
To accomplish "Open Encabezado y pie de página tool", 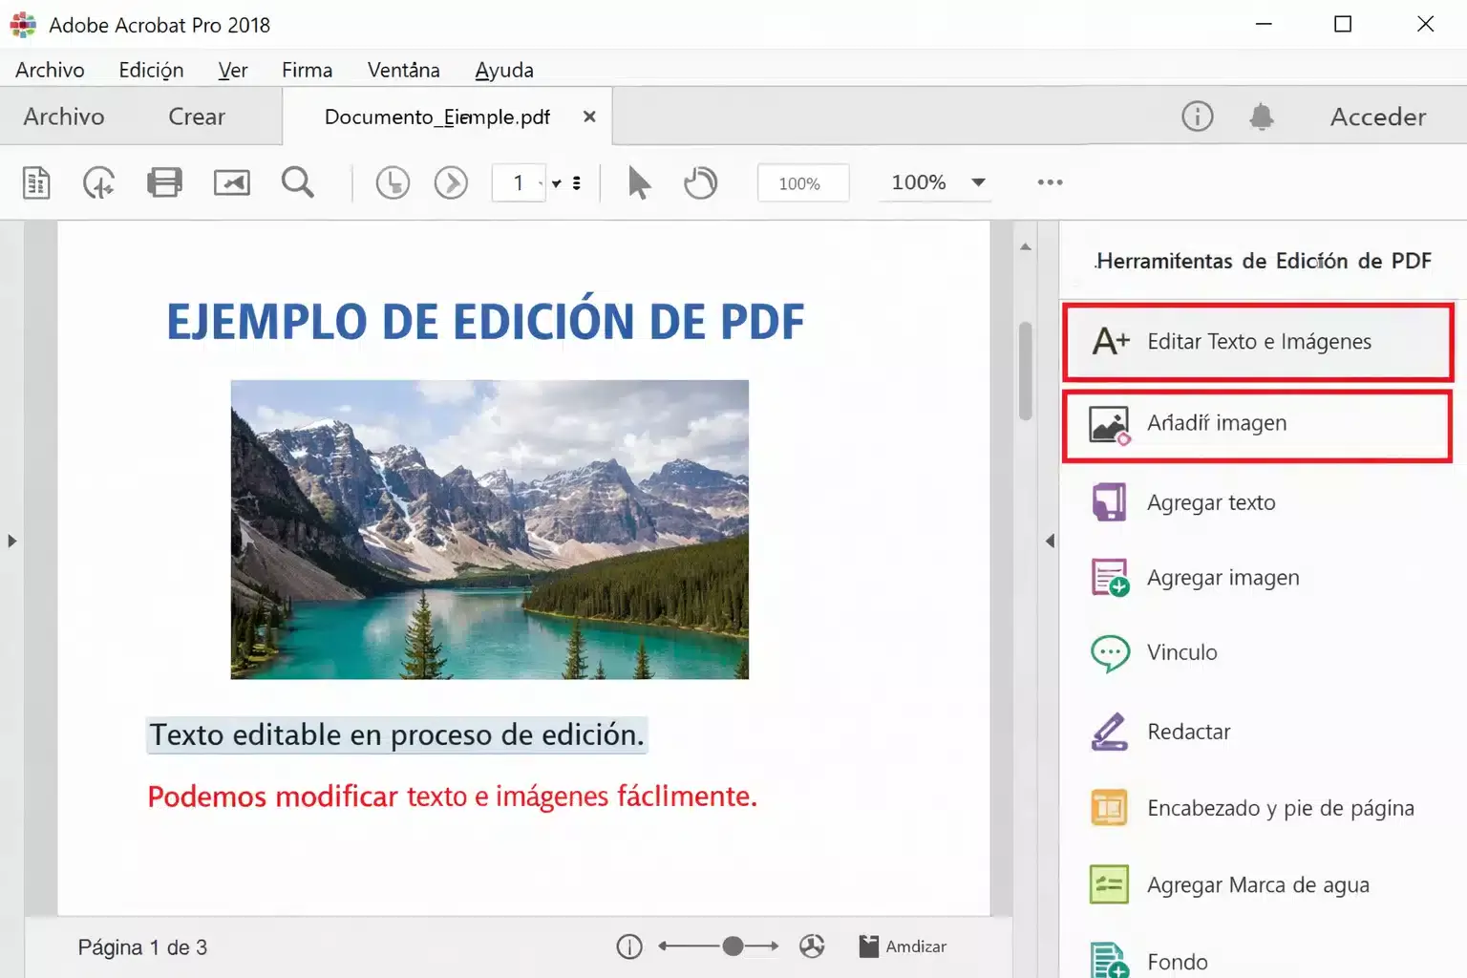I will click(1280, 807).
